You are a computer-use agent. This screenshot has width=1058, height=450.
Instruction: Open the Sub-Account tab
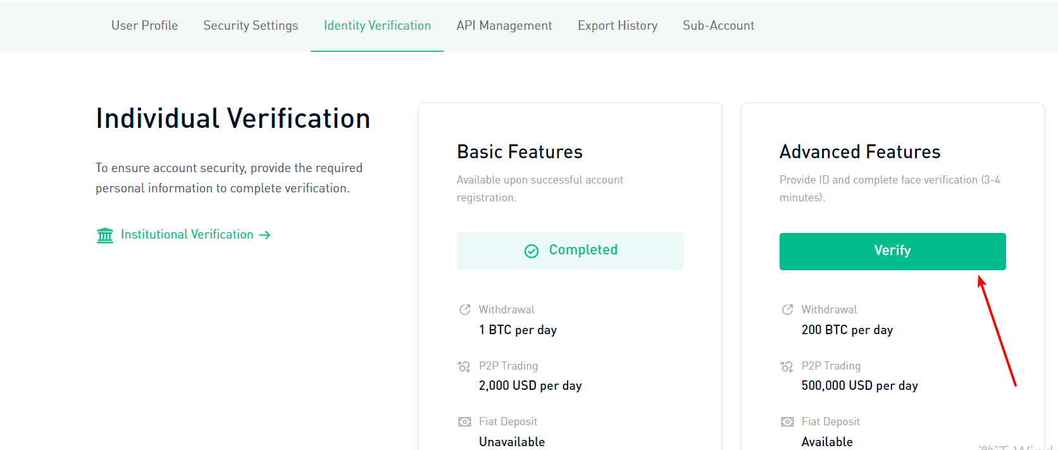pos(718,25)
